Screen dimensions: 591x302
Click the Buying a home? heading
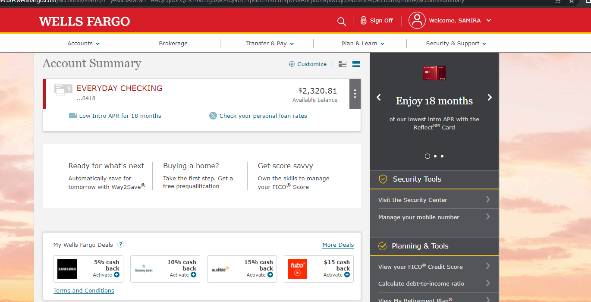[191, 166]
